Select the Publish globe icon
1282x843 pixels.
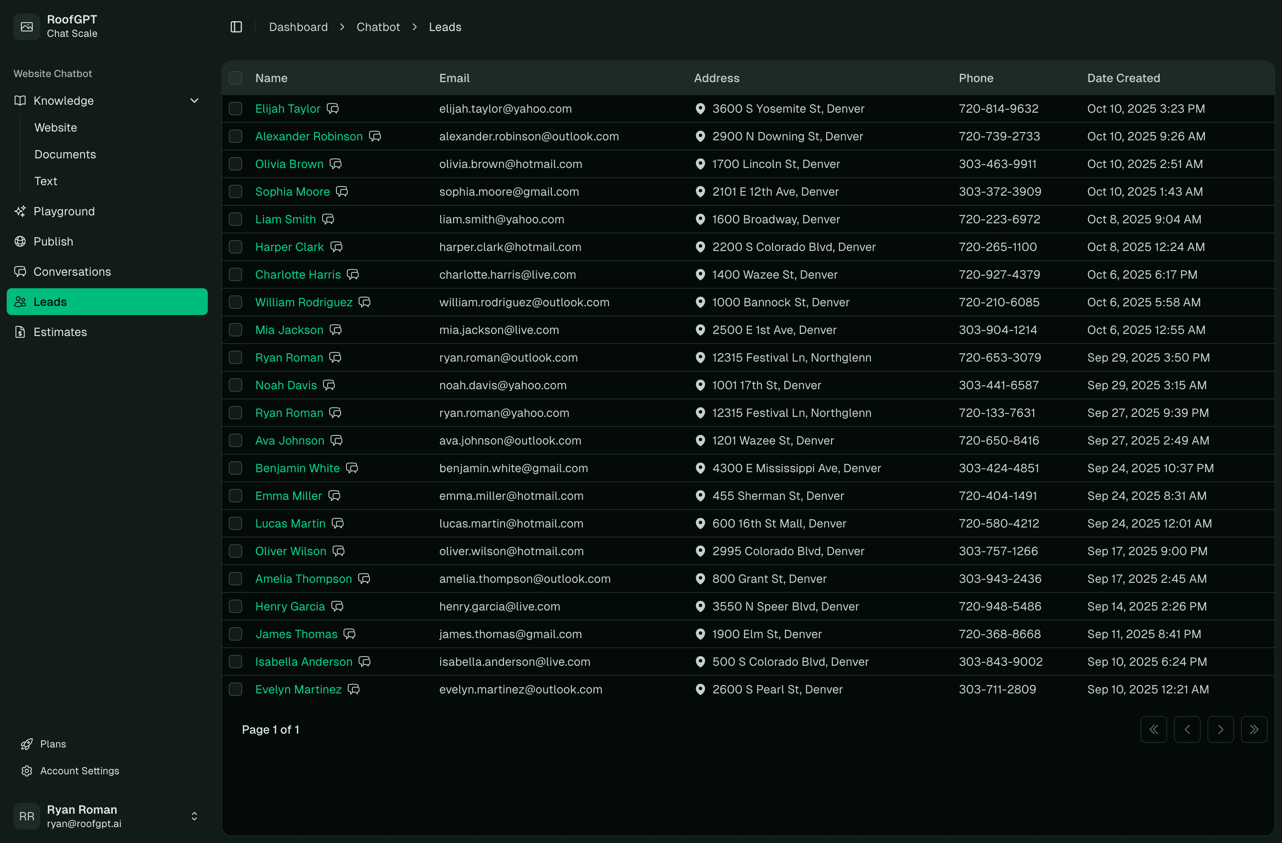coord(20,241)
